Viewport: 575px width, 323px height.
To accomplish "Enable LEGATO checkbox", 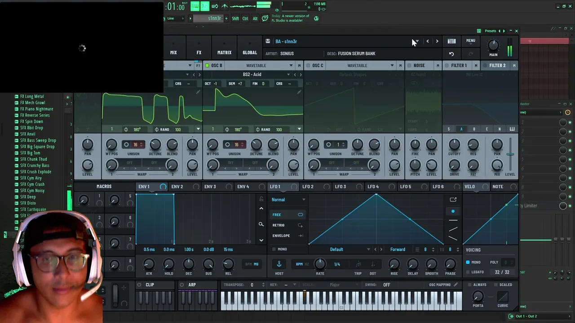I will pyautogui.click(x=468, y=272).
